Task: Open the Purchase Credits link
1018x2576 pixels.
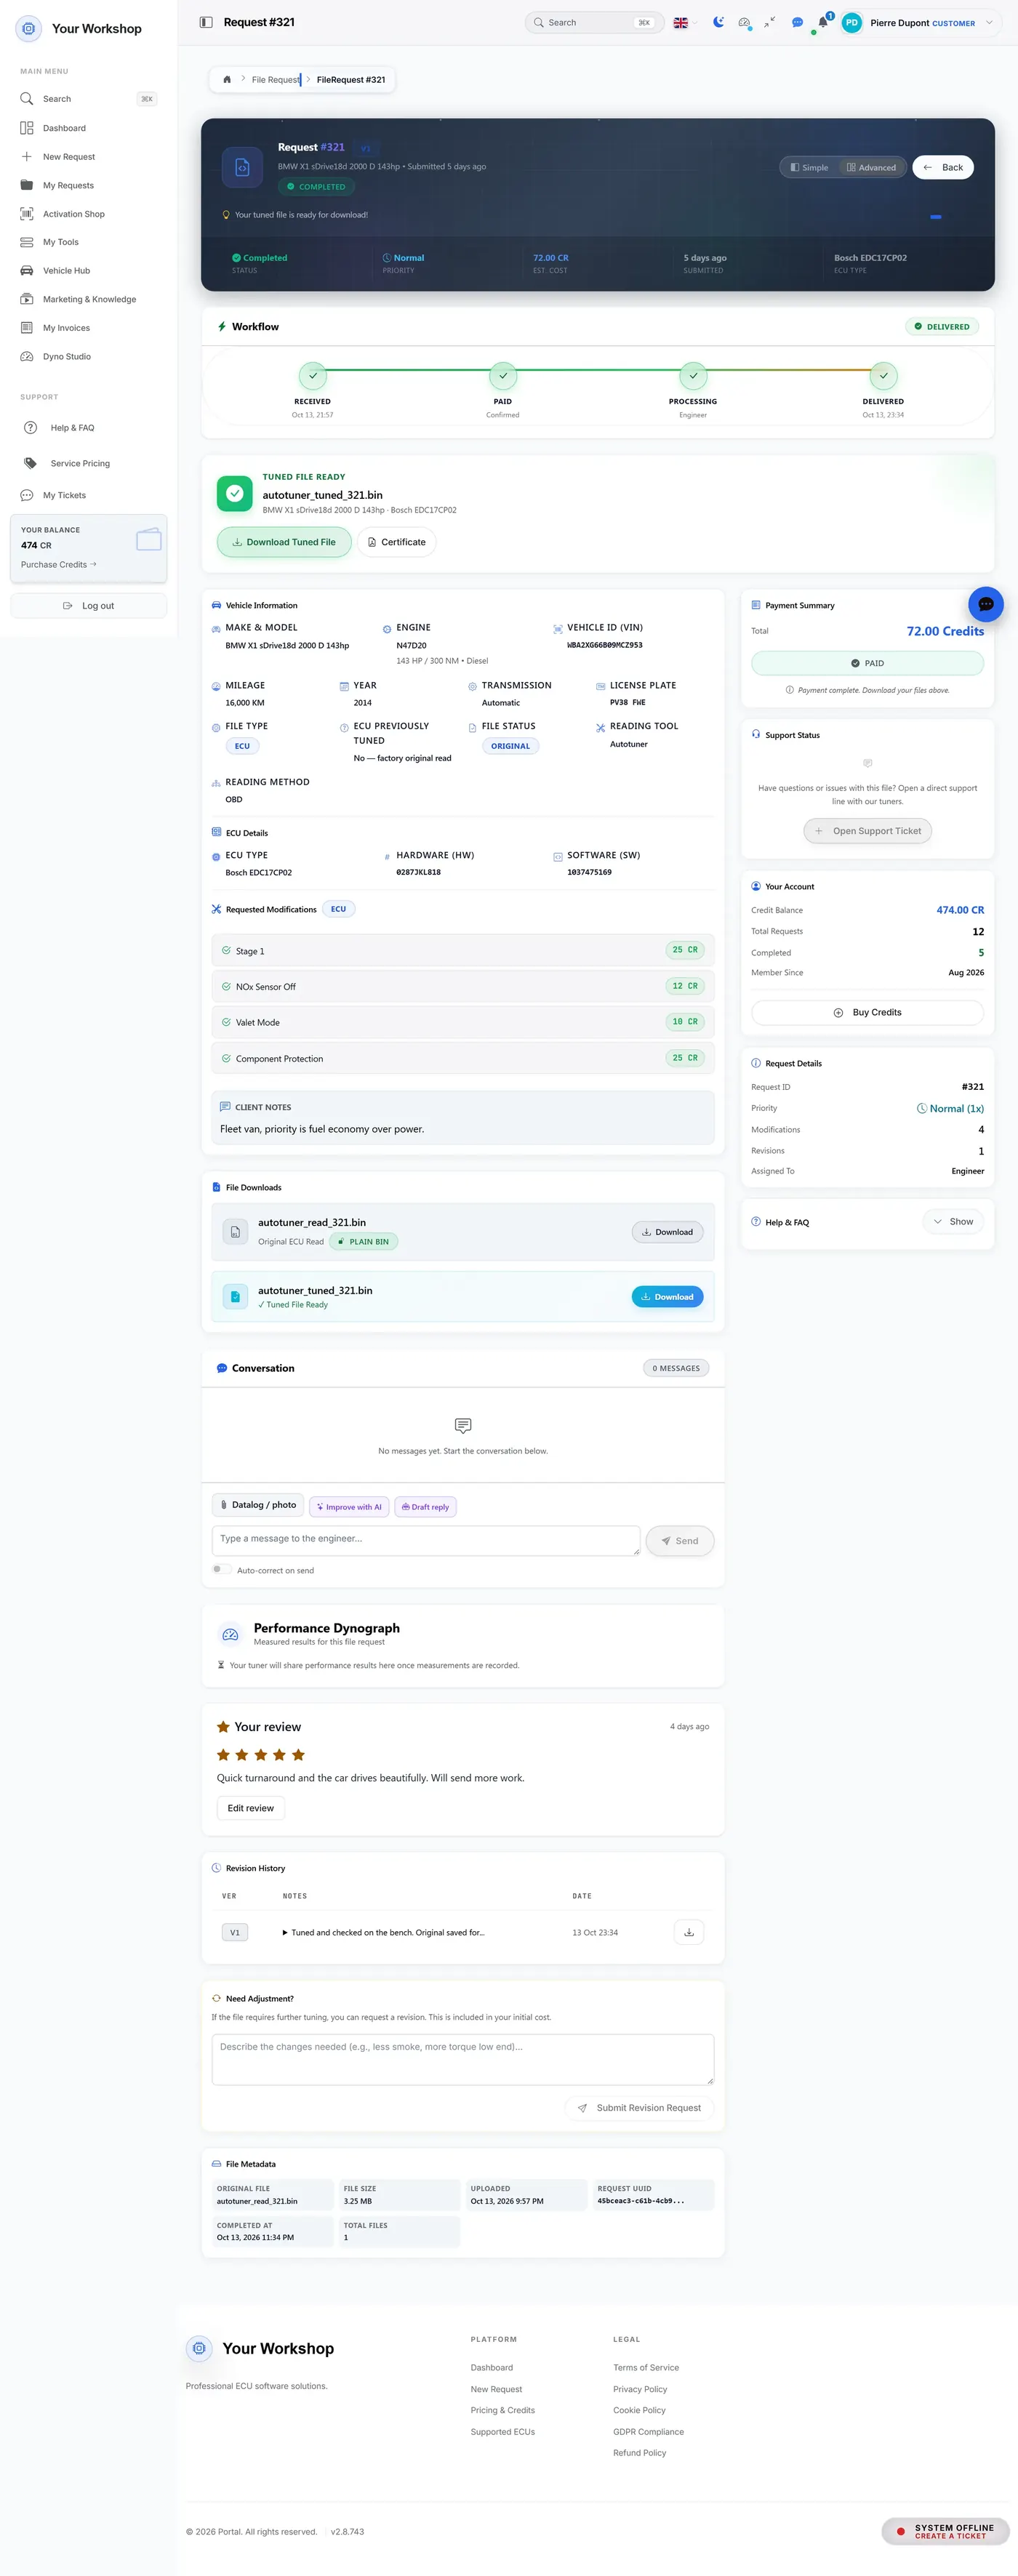Action: coord(59,564)
